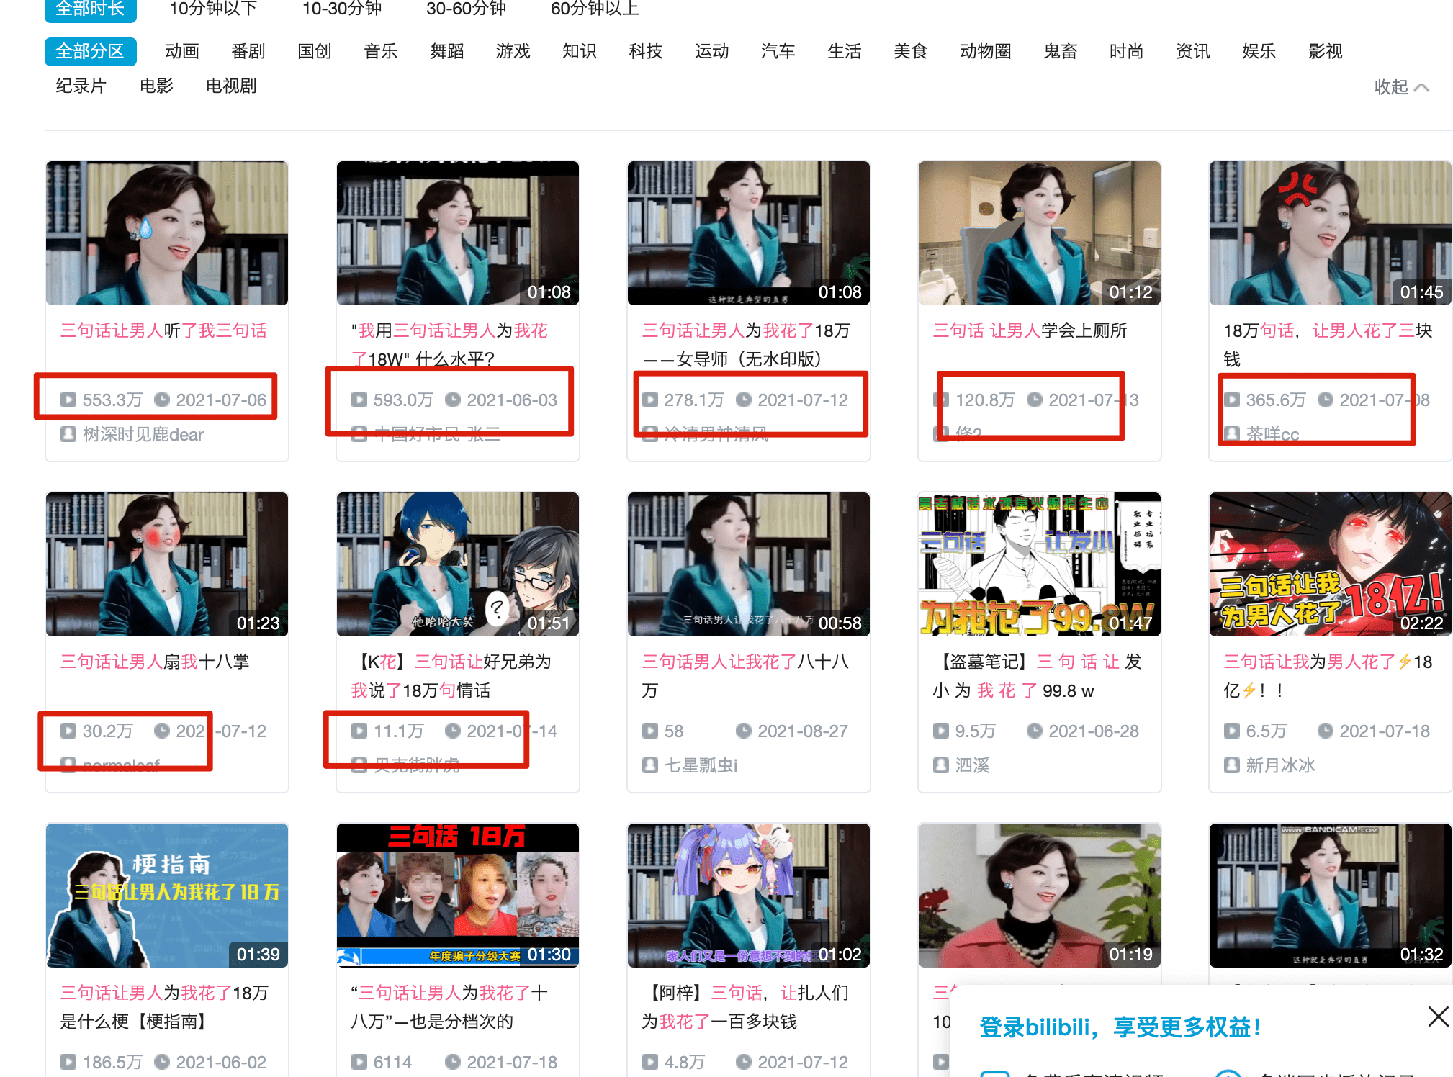Switch to the 音乐 category
1453x1077 pixels.
380,51
